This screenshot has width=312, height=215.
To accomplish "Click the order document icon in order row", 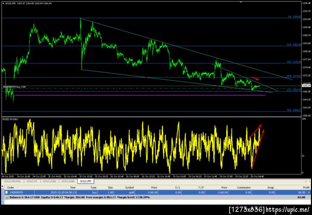I will [x=7, y=193].
